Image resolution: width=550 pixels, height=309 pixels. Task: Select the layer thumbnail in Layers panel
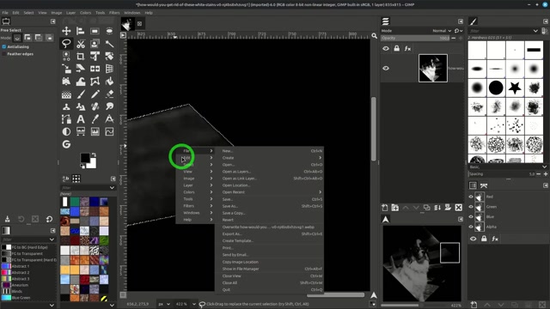433,69
